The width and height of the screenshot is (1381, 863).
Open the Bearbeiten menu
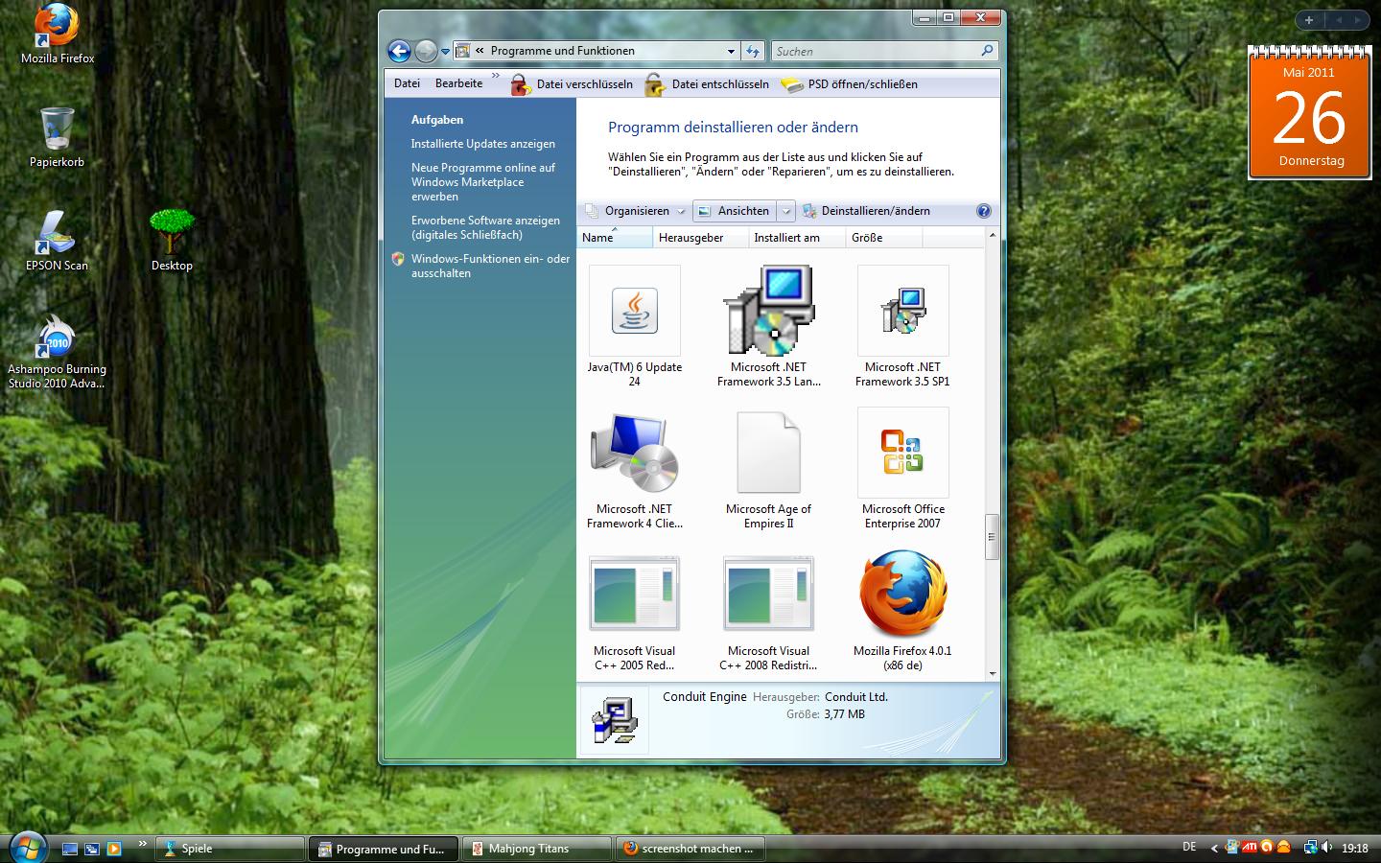(458, 83)
